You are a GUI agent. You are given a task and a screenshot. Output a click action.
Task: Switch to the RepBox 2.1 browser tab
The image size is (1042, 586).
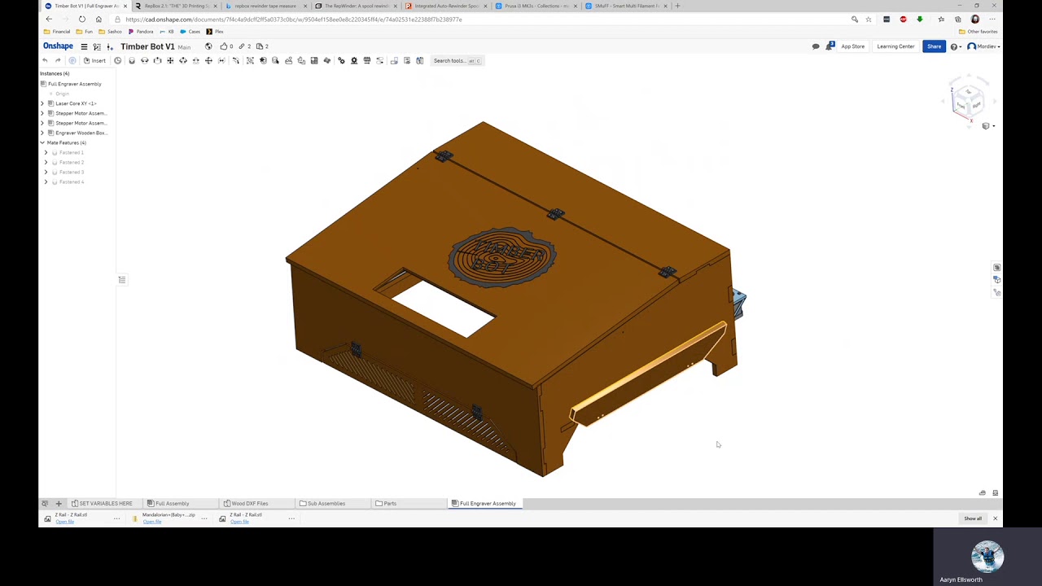175,6
